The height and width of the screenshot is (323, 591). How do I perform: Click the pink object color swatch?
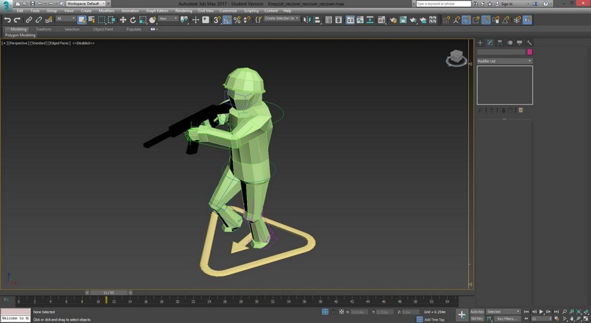(530, 52)
